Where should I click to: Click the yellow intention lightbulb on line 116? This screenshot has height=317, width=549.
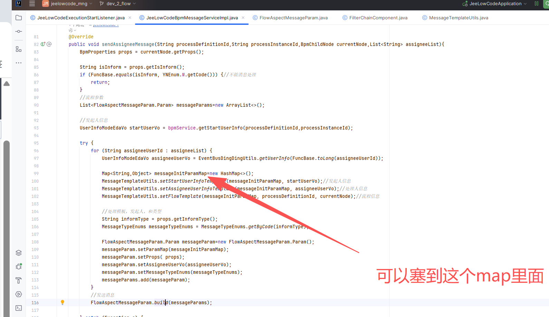pyautogui.click(x=62, y=302)
